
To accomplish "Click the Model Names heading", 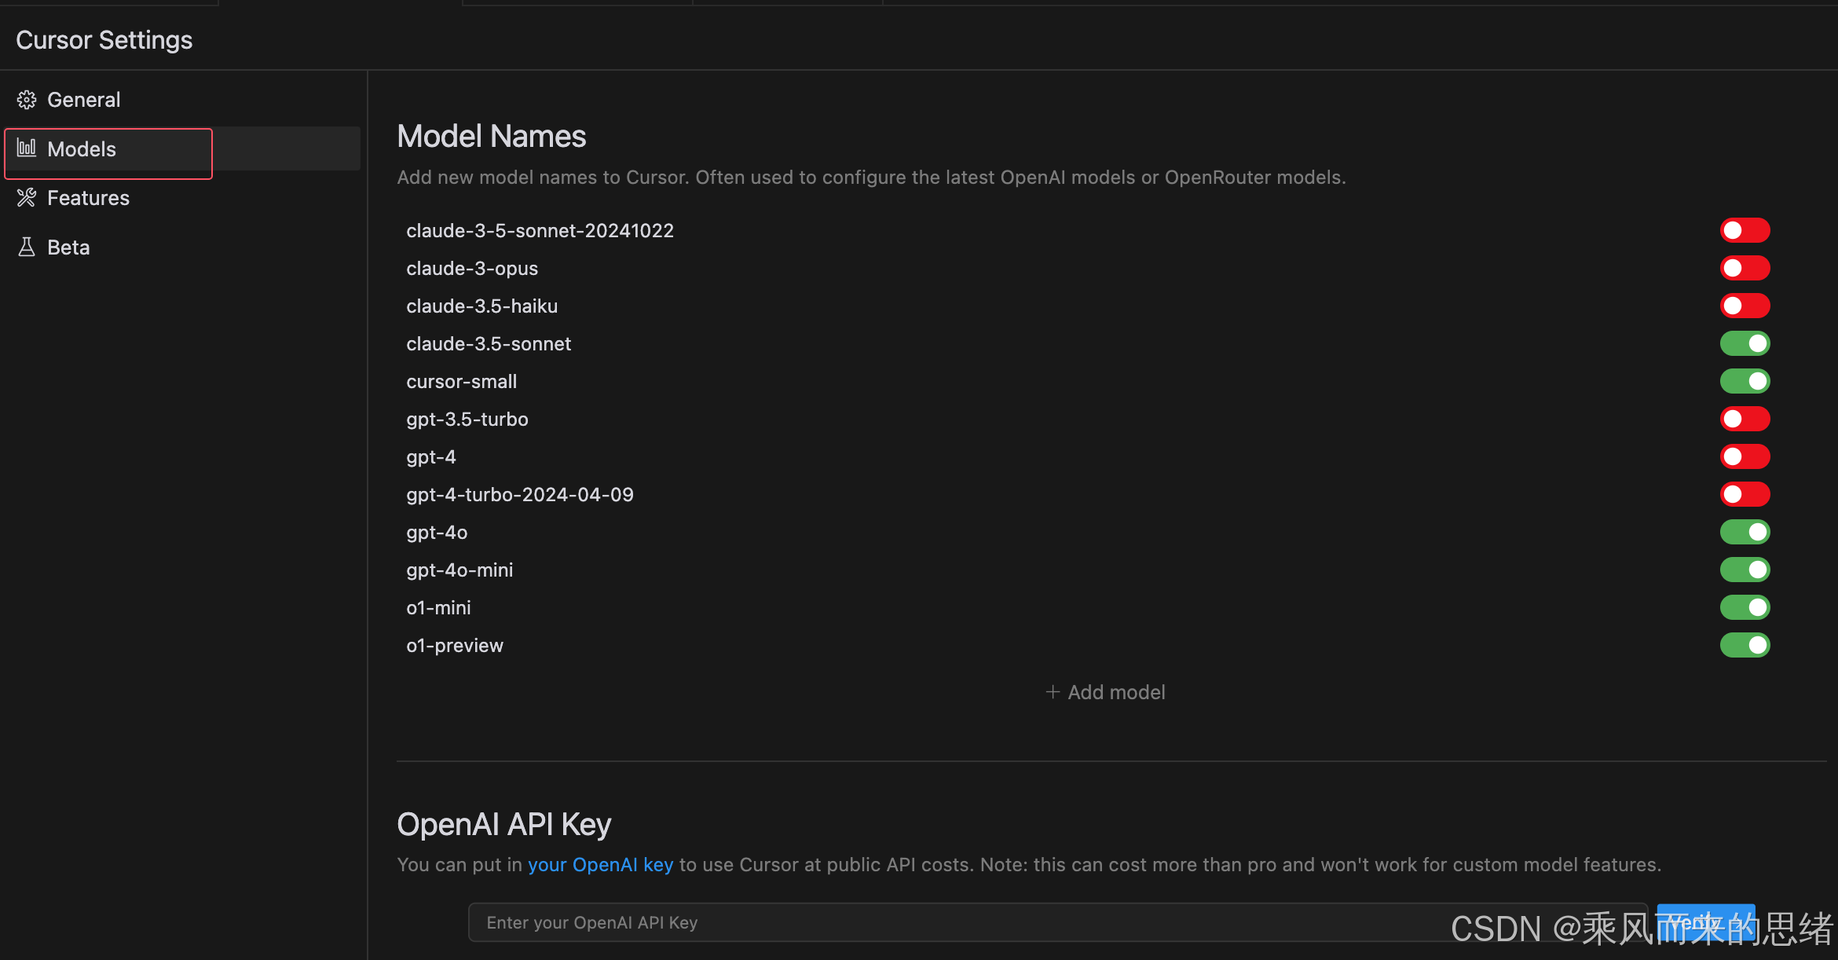I will (x=492, y=136).
